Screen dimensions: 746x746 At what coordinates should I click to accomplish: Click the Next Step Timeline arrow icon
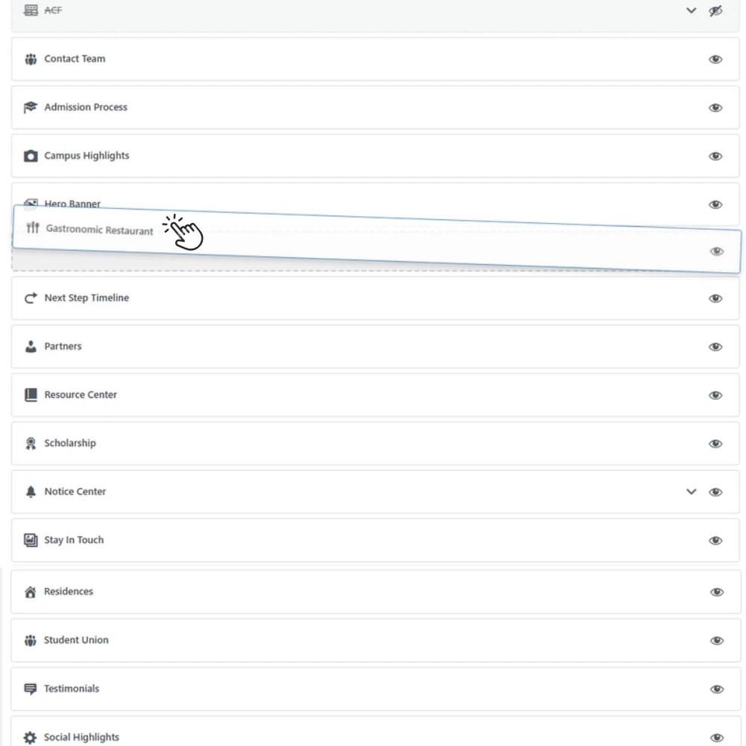[31, 298]
